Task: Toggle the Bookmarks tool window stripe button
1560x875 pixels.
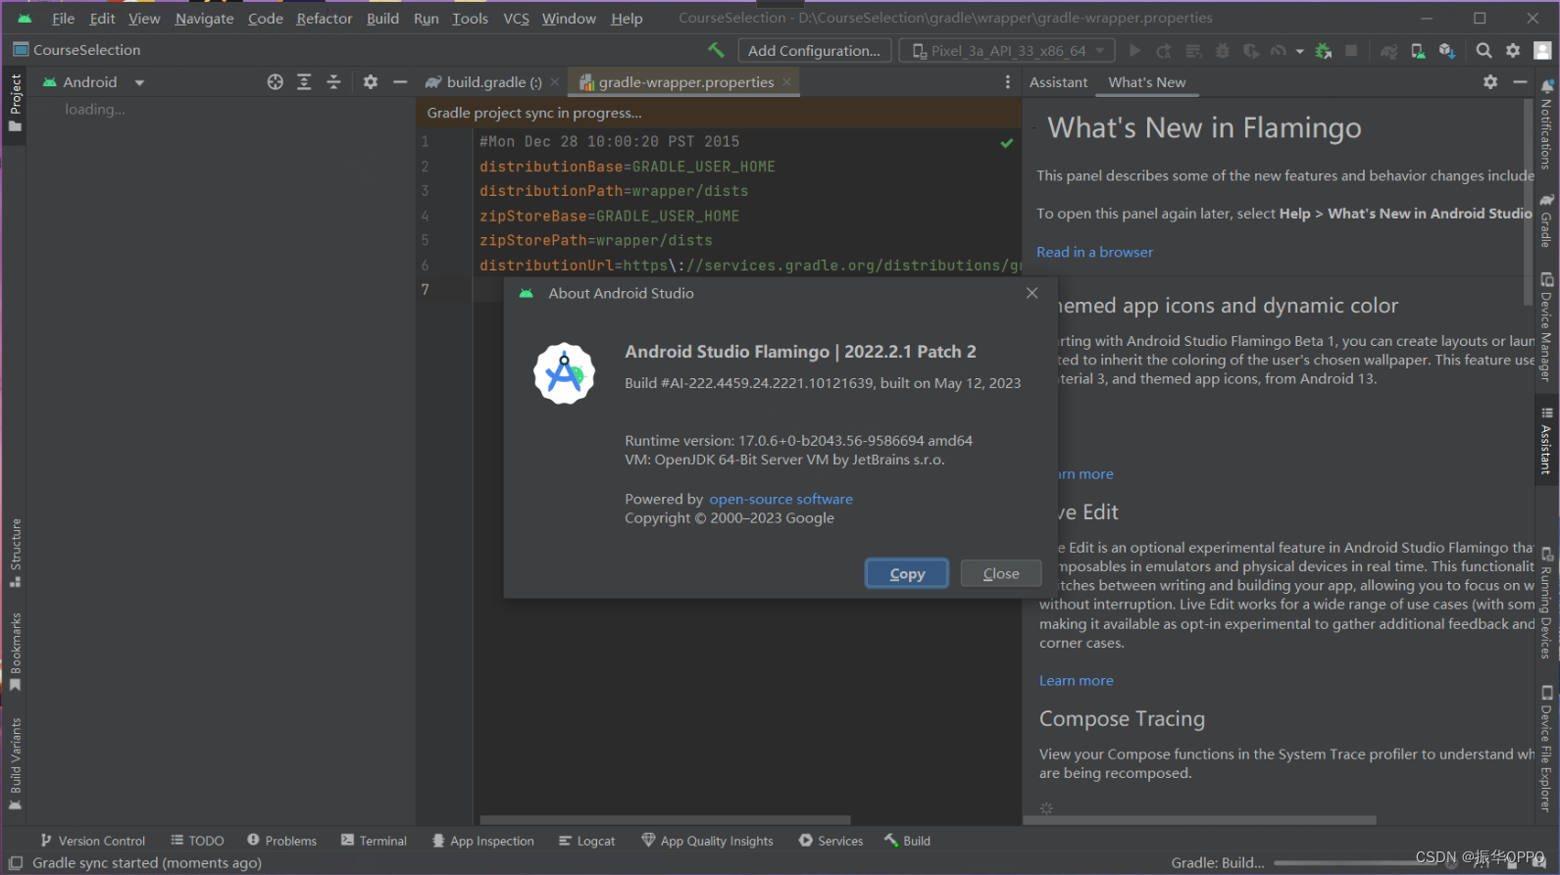Action: (15, 652)
